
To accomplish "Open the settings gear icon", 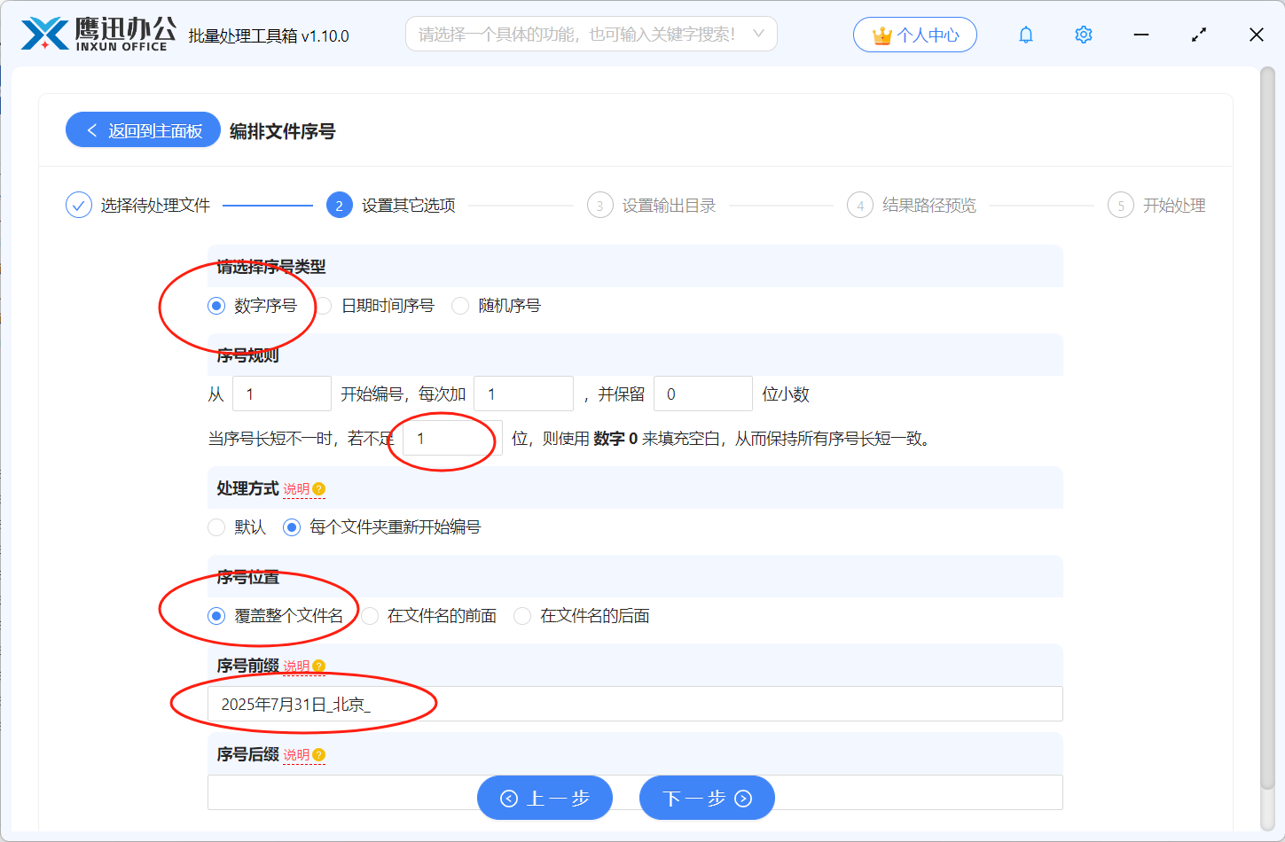I will [x=1084, y=35].
